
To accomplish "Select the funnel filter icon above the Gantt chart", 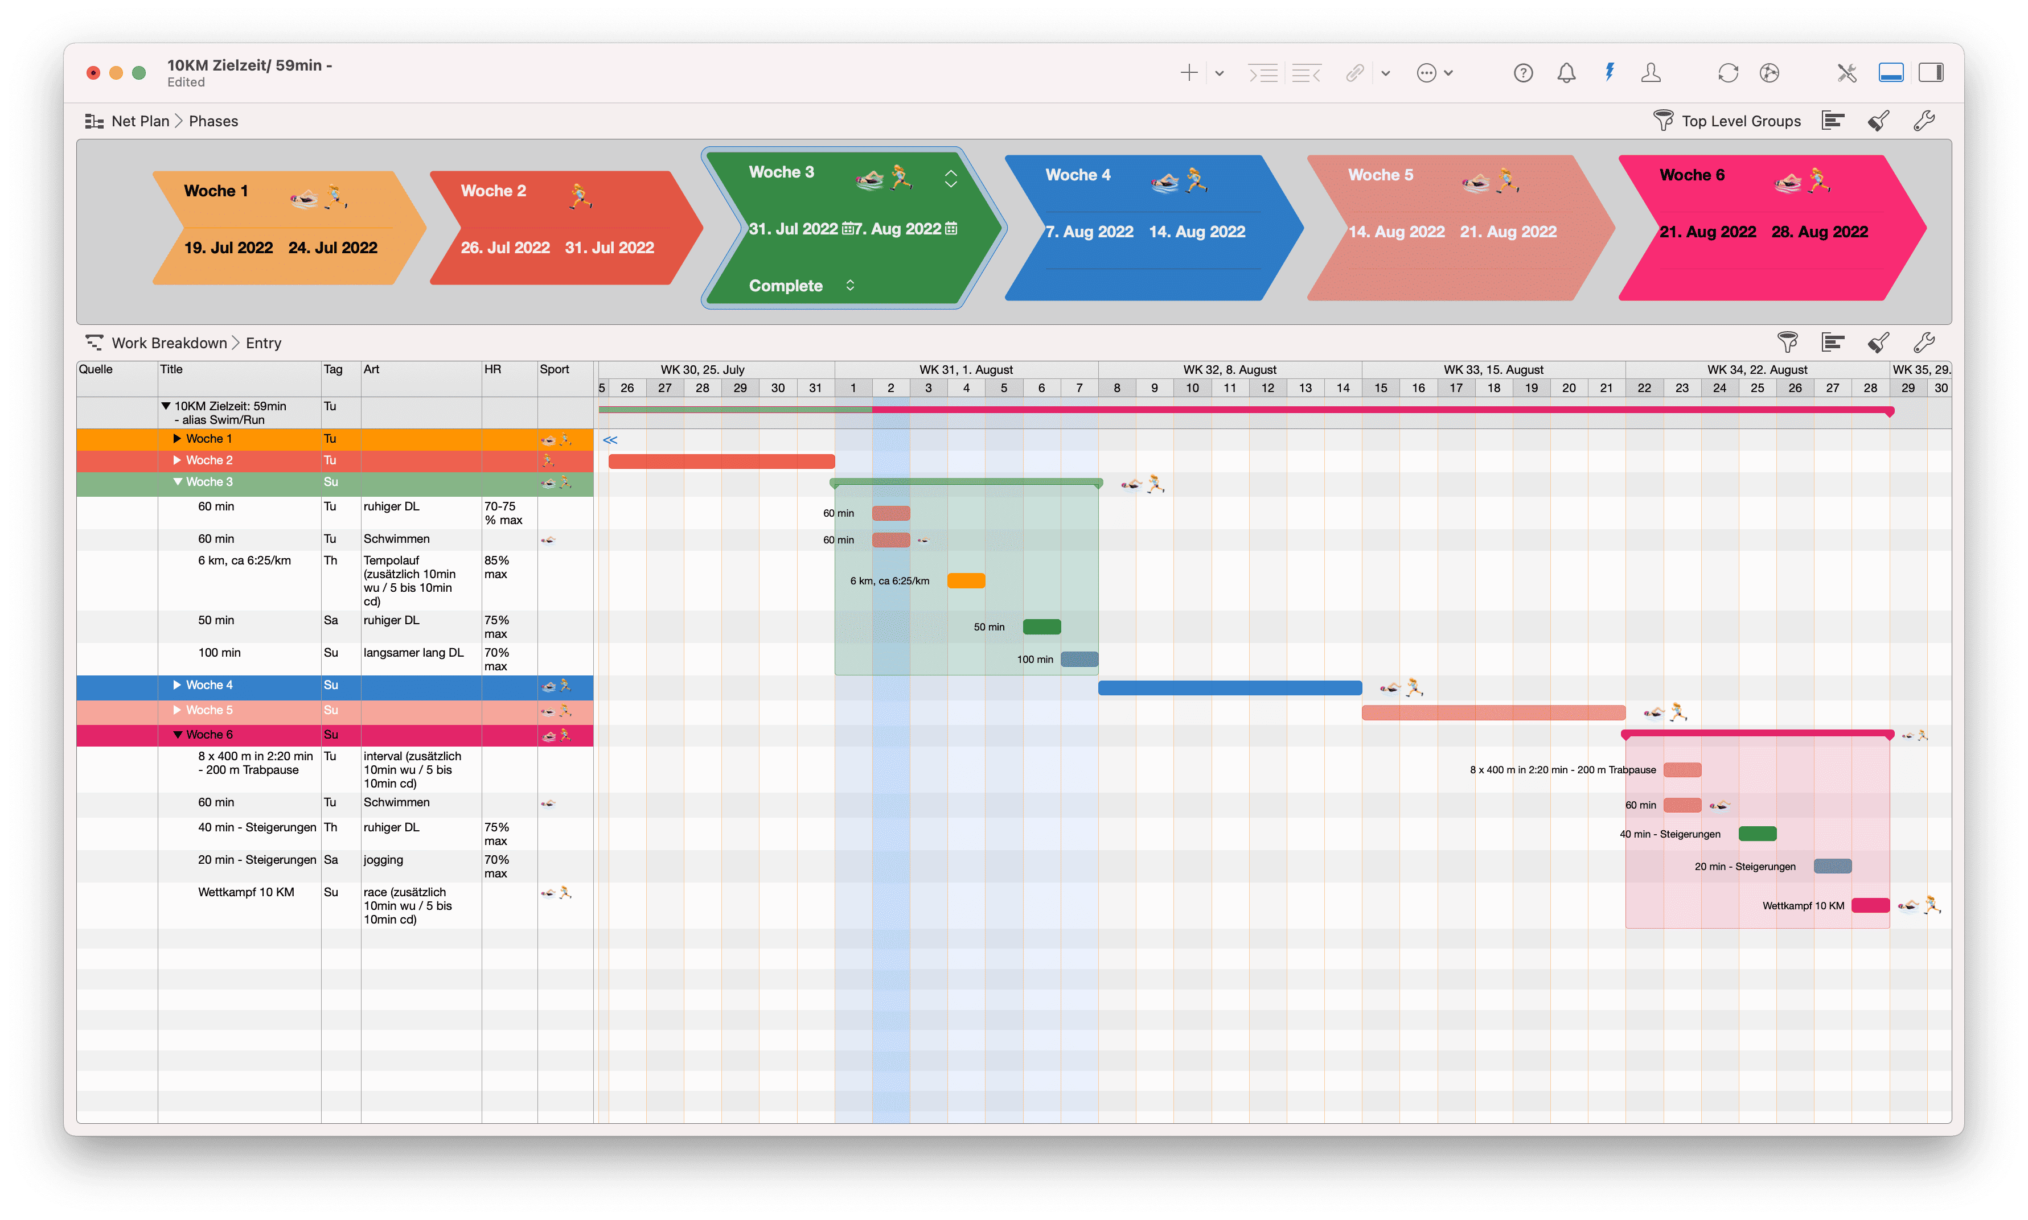I will [x=1788, y=343].
